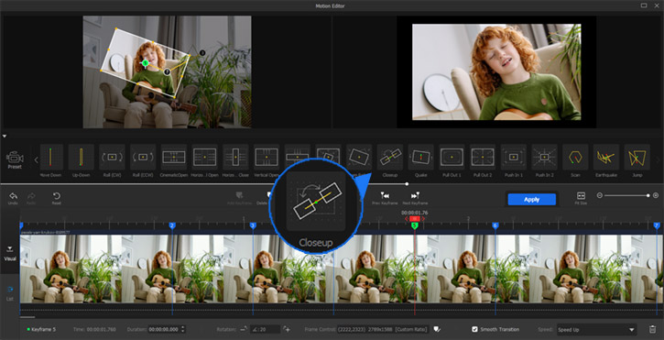
Task: Adjust the Duration stepper arrows
Action: (x=183, y=329)
